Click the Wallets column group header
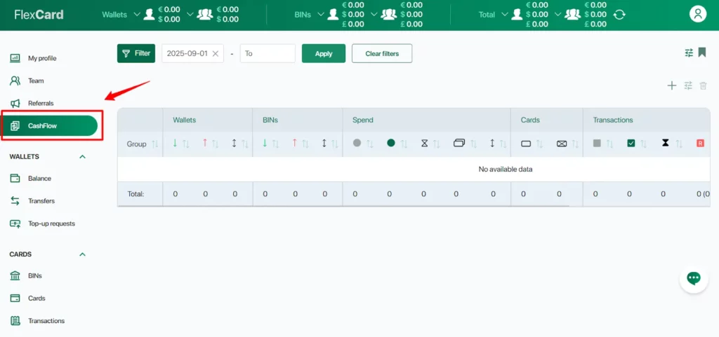The width and height of the screenshot is (719, 337). [x=185, y=121]
